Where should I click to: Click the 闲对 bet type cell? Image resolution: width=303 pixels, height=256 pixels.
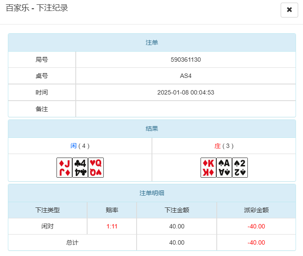click(x=47, y=226)
